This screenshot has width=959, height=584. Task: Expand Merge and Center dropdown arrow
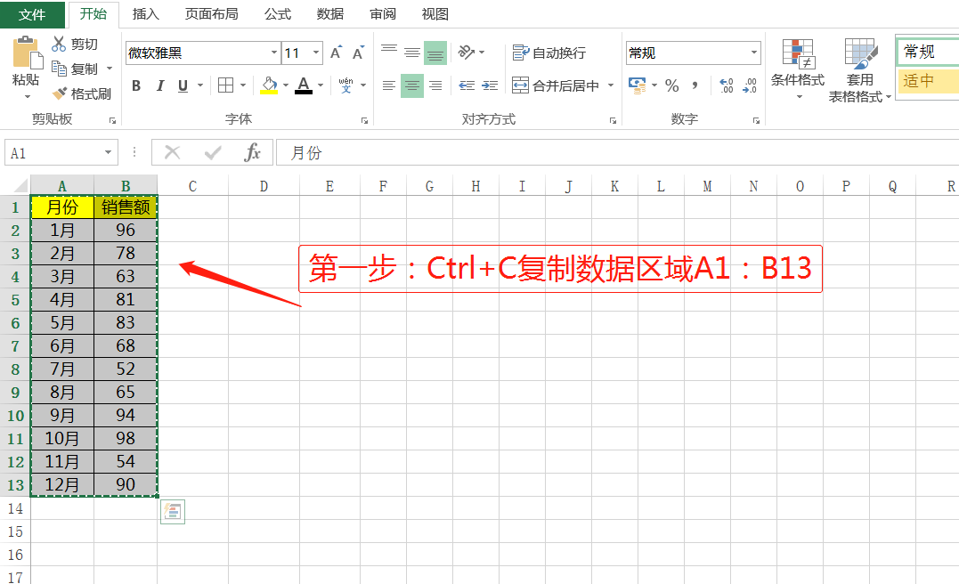pos(611,85)
